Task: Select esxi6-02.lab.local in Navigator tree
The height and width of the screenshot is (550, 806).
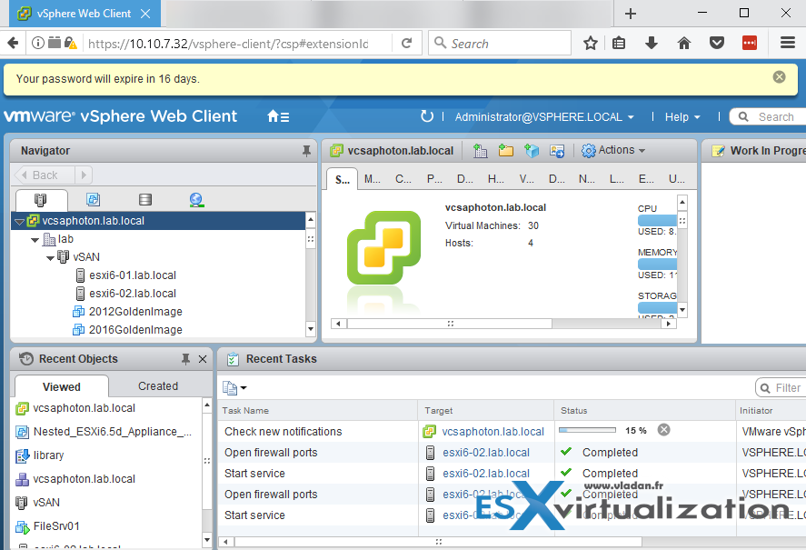Action: [133, 294]
